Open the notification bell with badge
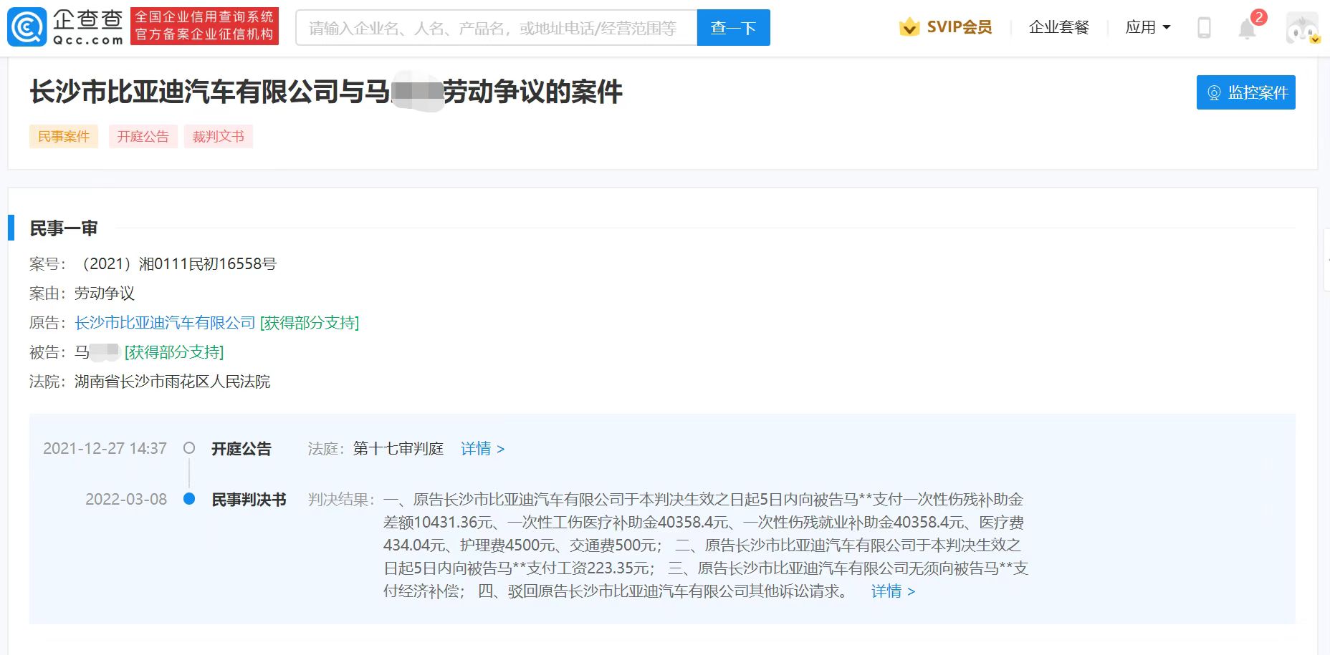Image resolution: width=1330 pixels, height=655 pixels. pos(1248,29)
